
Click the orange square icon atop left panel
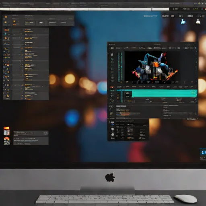6,17
